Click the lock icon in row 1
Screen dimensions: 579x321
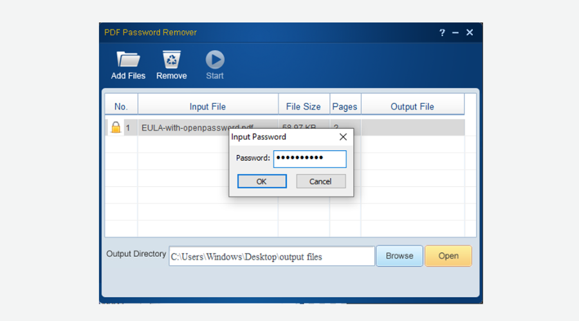point(116,127)
